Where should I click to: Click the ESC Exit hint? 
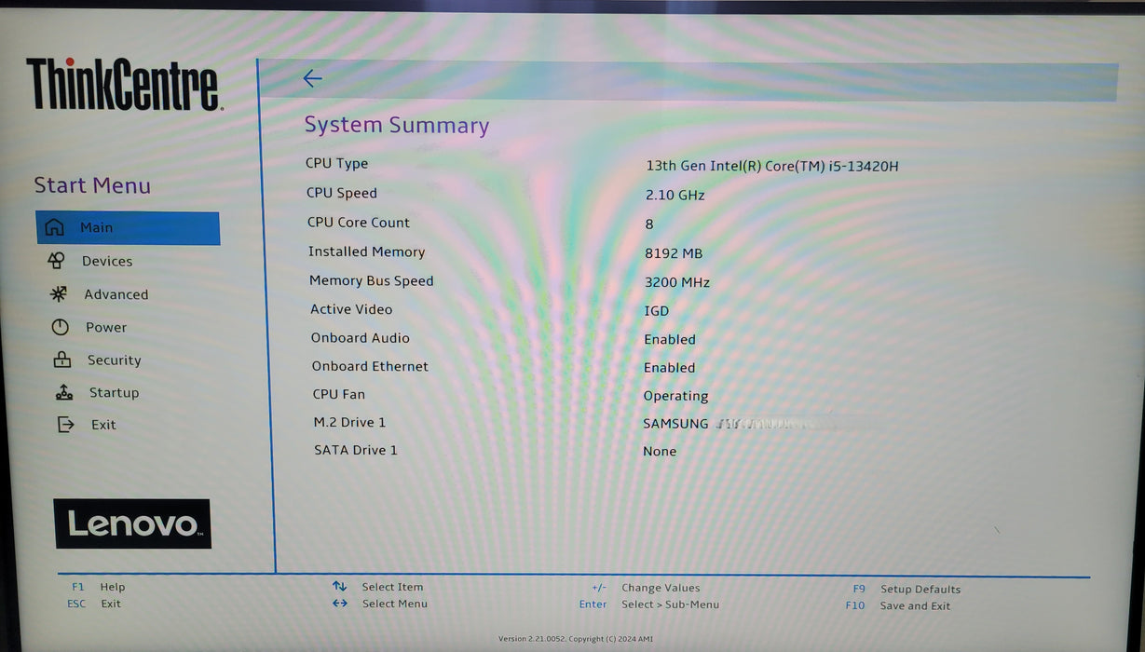tap(94, 604)
